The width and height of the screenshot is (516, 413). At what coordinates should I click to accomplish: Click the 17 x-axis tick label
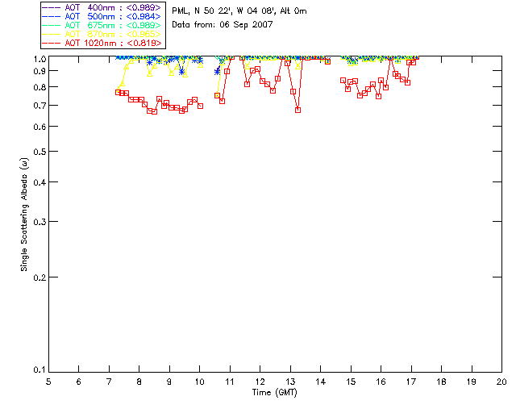click(411, 382)
